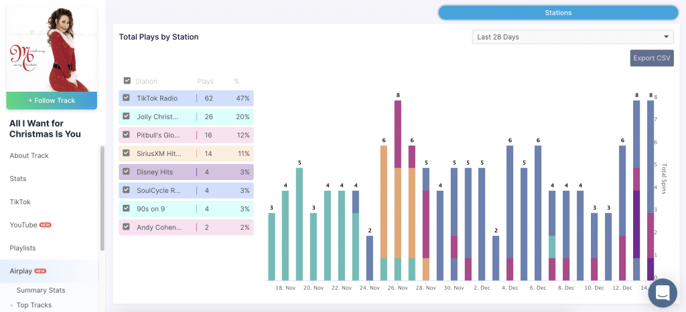
Task: Uncheck the TikTok Radio station checkbox
Action: 127,98
